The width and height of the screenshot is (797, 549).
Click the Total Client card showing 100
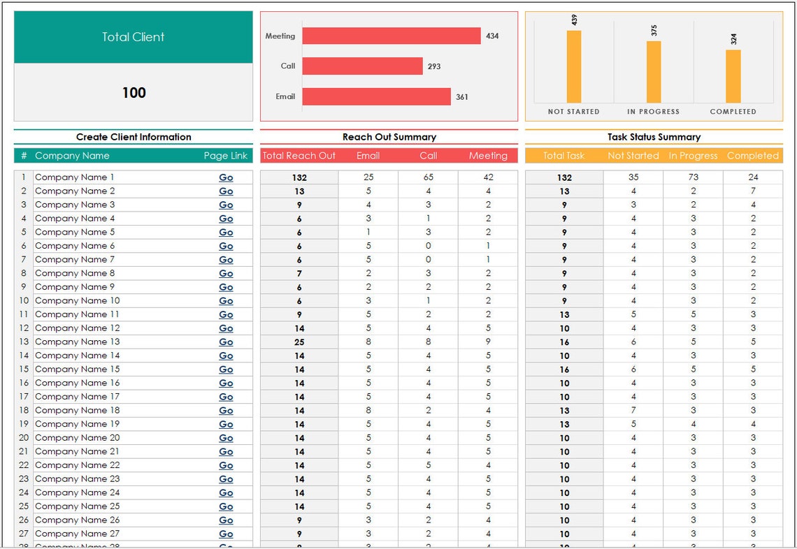click(x=133, y=66)
